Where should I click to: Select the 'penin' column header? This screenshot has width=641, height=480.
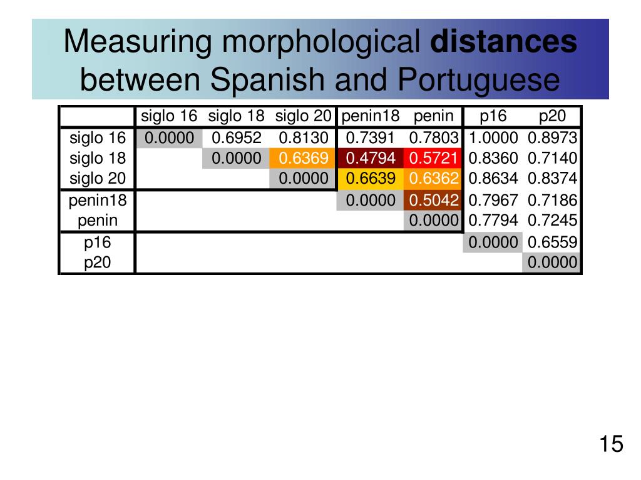pos(433,116)
